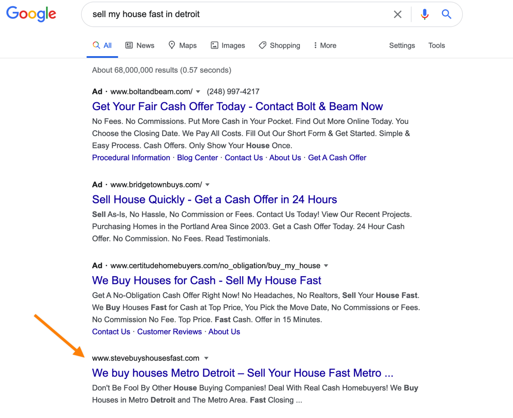Screen dimensions: 513x418
Task: Open search Tools
Action: [437, 46]
